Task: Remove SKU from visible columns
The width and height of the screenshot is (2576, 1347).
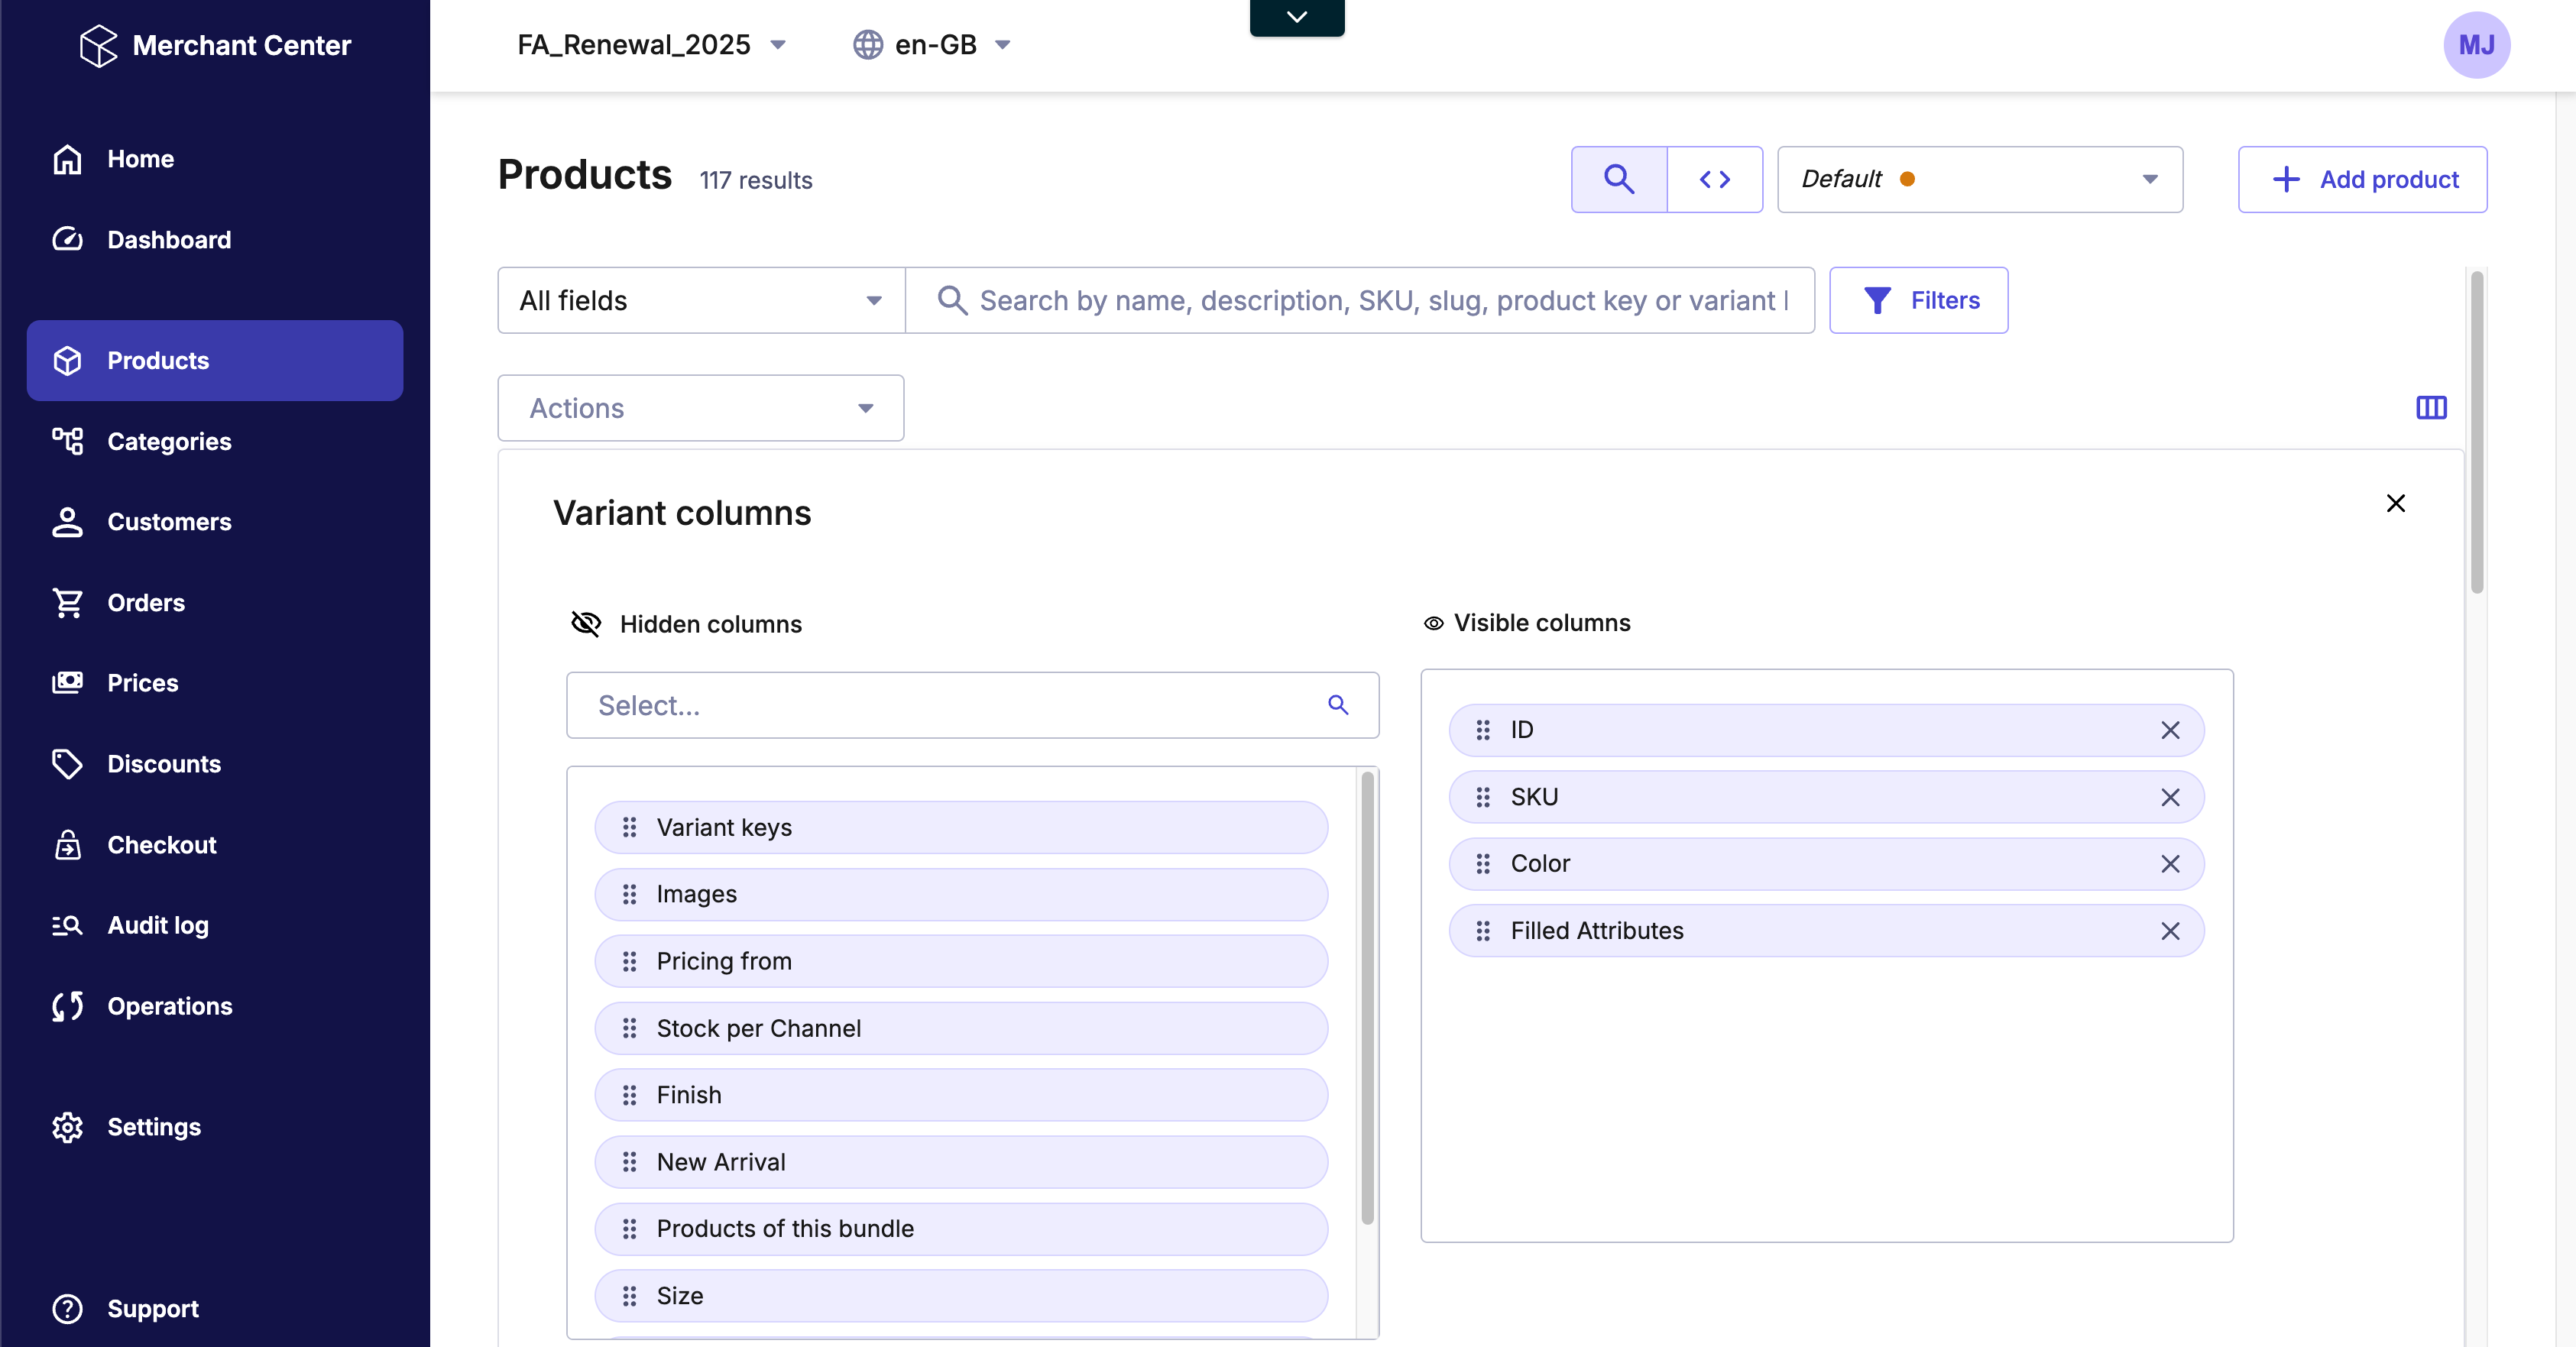Action: click(x=2169, y=797)
